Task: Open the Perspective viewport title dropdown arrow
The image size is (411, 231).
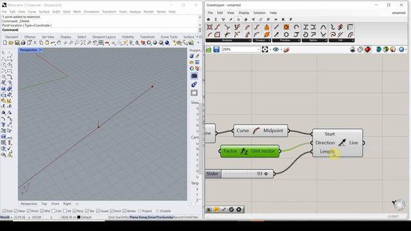Action: 40,50
